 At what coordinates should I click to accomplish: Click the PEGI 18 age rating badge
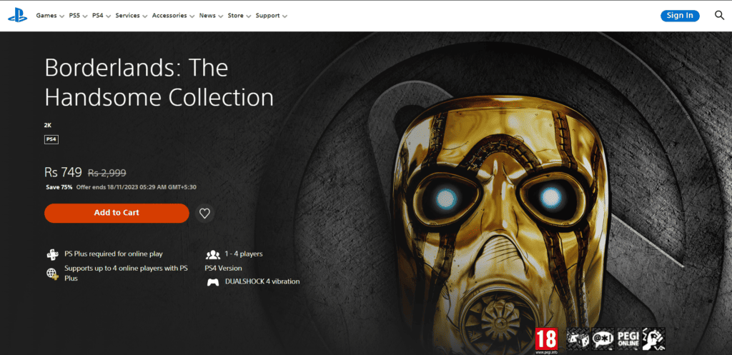546,341
